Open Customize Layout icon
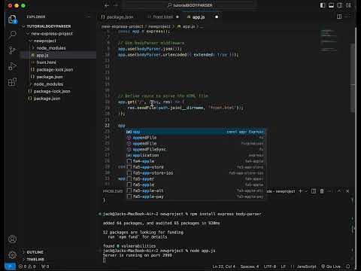Viewport: 361px width, 271px height. (x=348, y=5)
